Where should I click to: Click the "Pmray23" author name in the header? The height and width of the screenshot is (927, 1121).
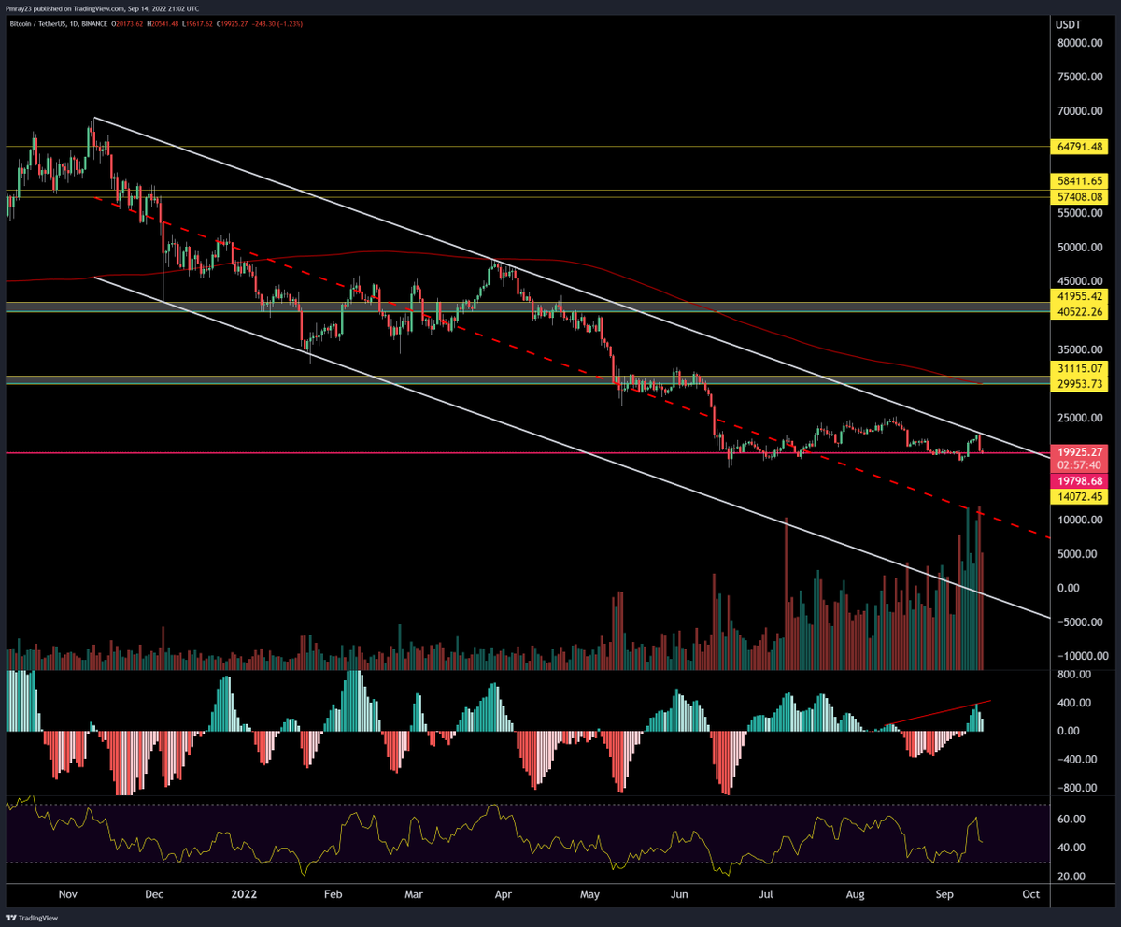pyautogui.click(x=19, y=8)
